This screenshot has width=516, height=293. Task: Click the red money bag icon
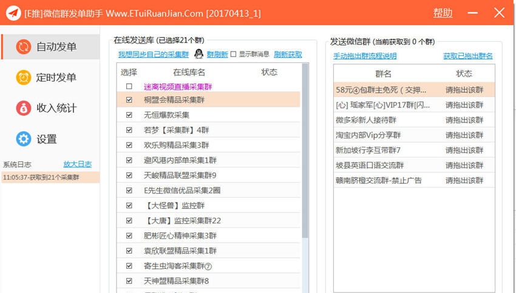point(24,108)
